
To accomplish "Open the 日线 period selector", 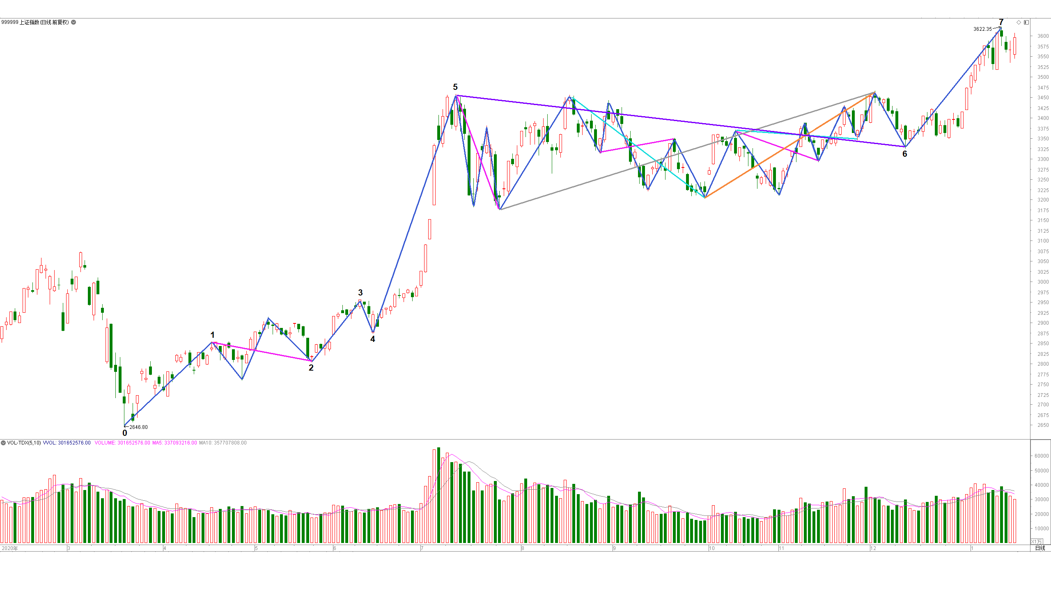I will pos(1040,548).
